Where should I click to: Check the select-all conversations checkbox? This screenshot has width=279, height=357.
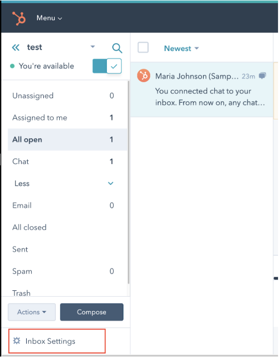(x=143, y=47)
